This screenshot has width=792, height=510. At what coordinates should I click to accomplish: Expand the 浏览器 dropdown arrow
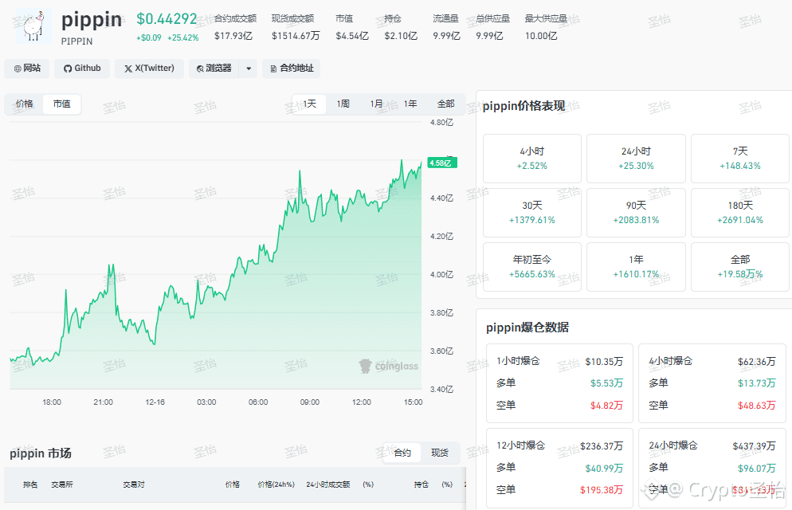coord(249,69)
